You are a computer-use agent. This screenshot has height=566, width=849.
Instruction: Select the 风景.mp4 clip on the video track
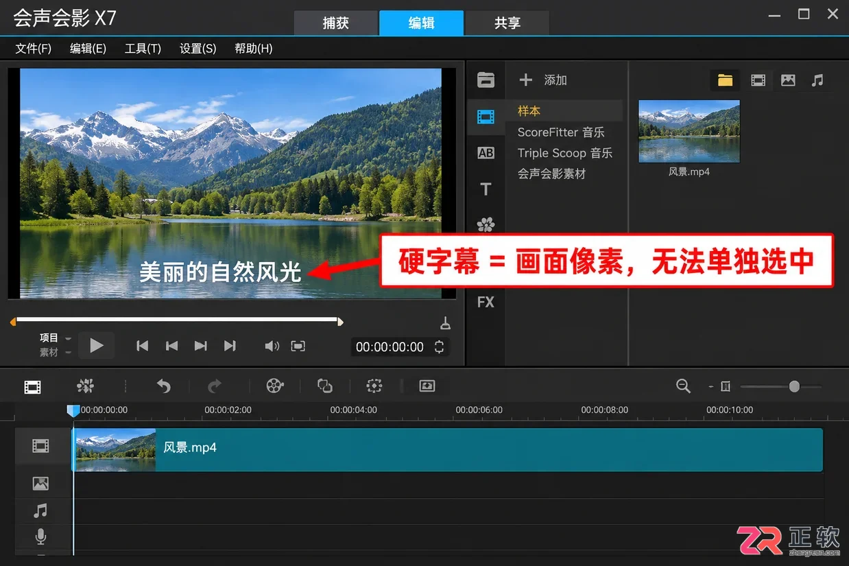[x=447, y=449]
